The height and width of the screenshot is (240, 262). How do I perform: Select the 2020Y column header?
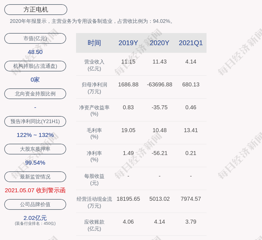(159, 43)
